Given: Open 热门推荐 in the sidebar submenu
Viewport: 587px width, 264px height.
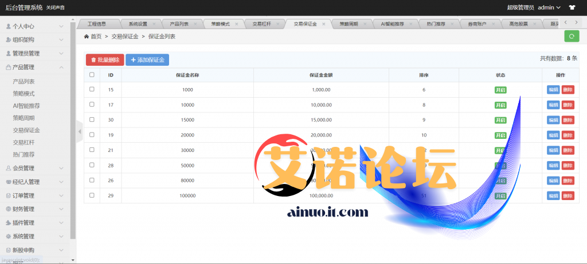Looking at the screenshot, I should point(24,155).
